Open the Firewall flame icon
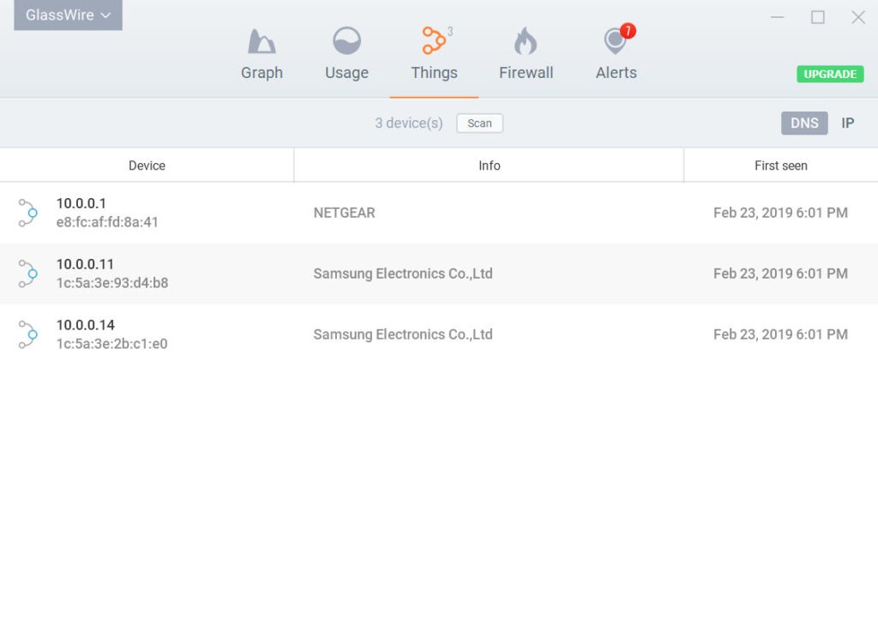The width and height of the screenshot is (878, 620). [x=526, y=41]
